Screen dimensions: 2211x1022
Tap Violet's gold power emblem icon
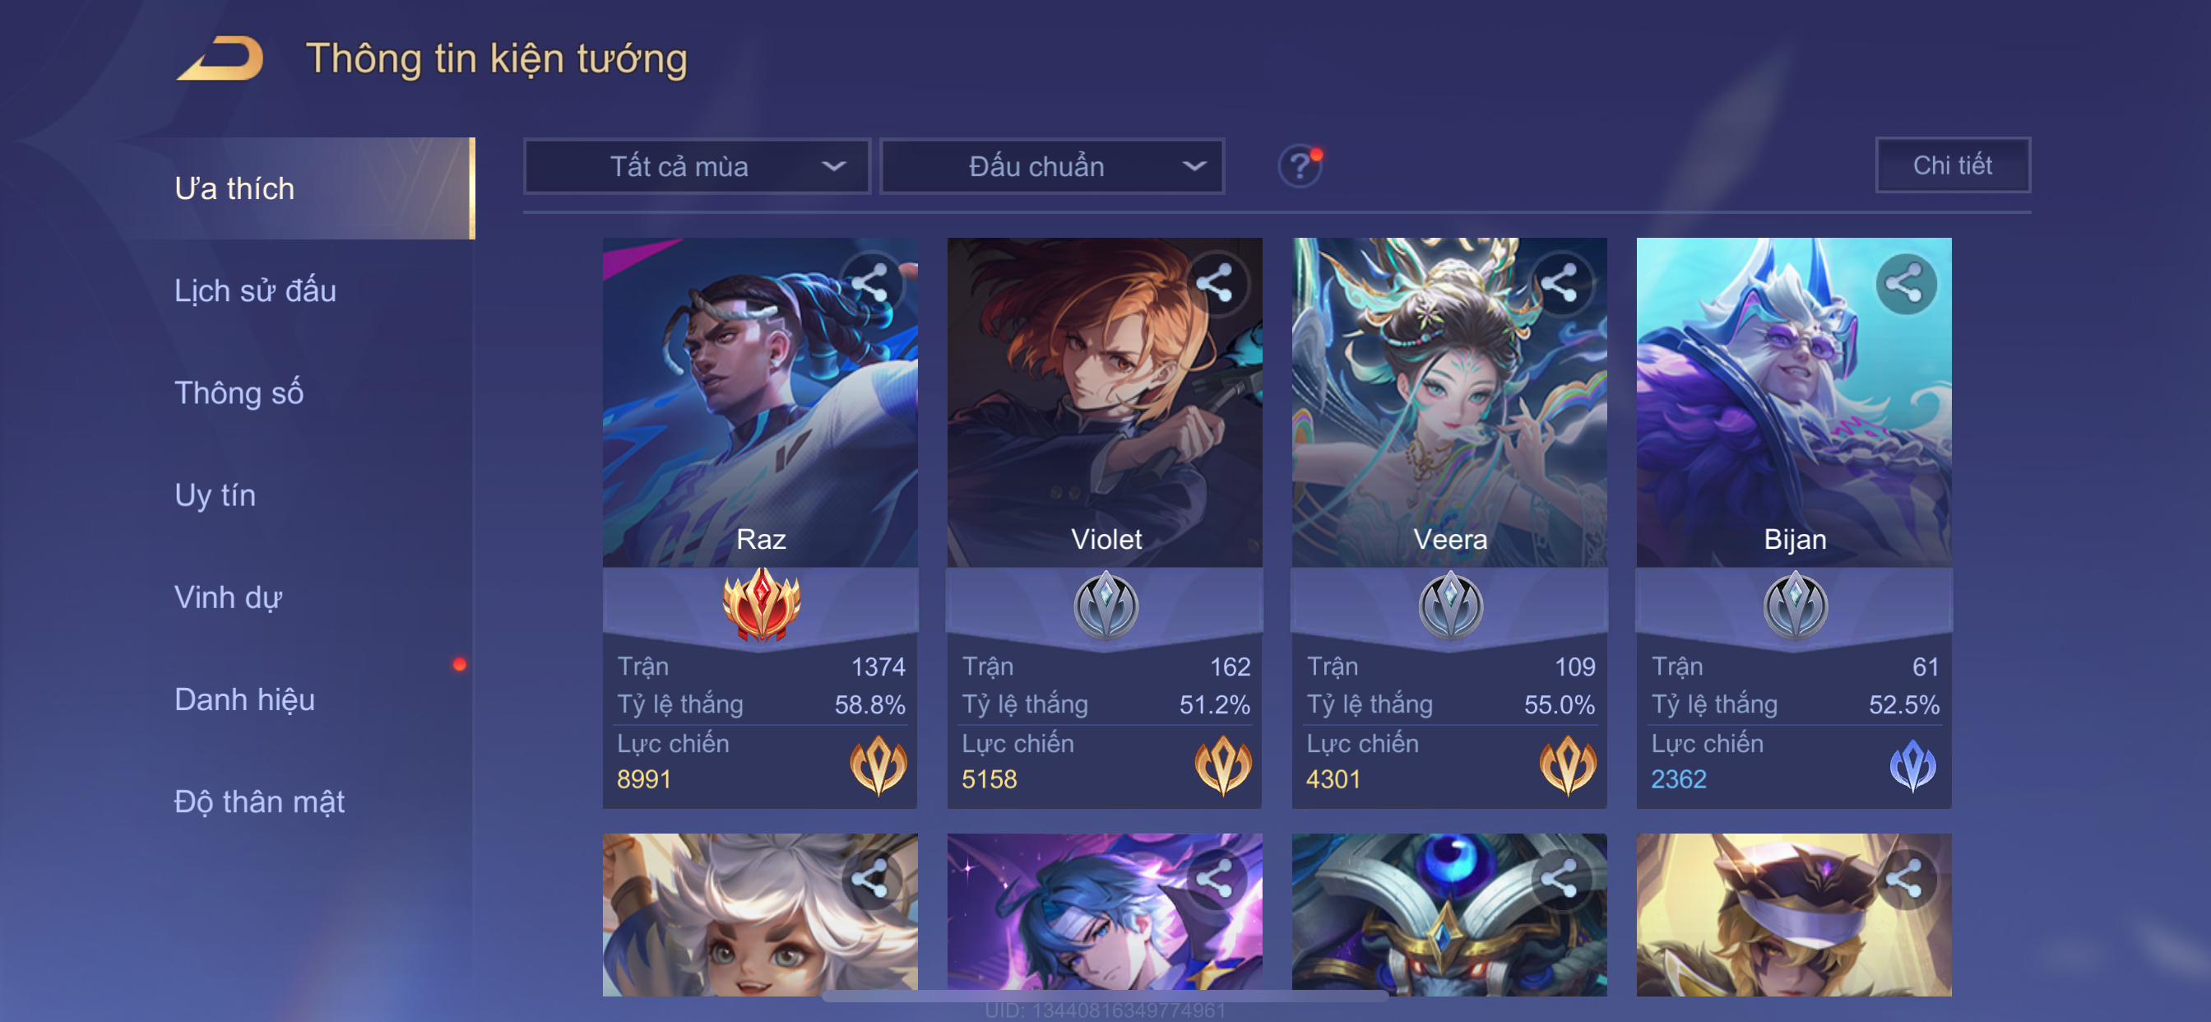[1222, 764]
